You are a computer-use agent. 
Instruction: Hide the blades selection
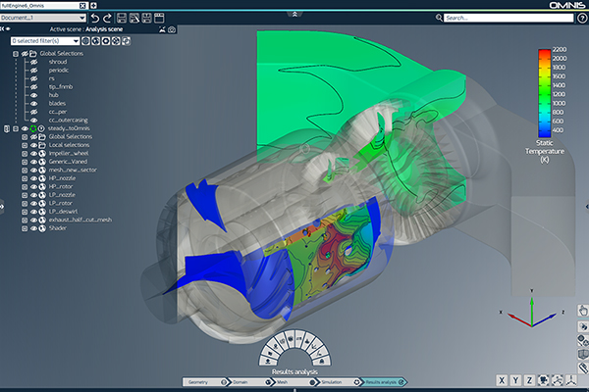click(x=33, y=104)
